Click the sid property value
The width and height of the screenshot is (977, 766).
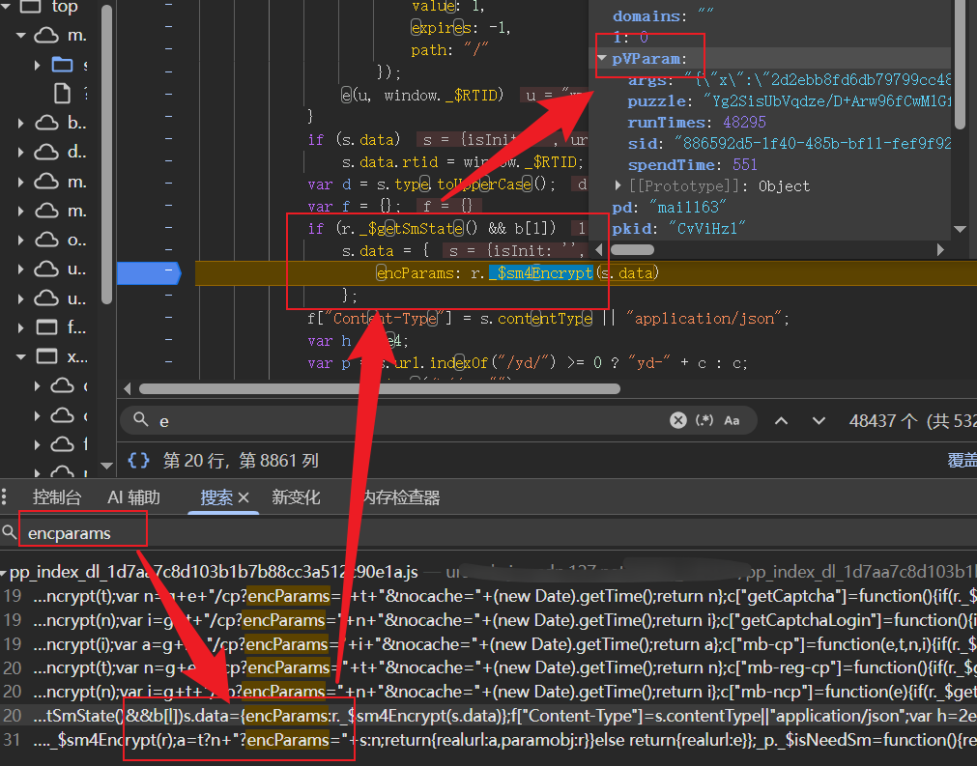(x=813, y=143)
